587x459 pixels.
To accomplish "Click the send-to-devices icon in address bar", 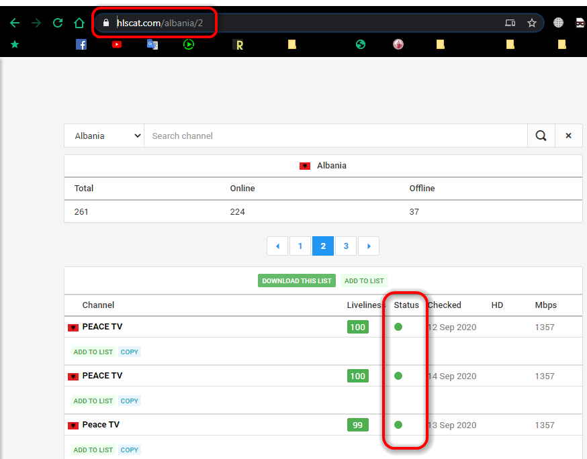I will (x=510, y=22).
